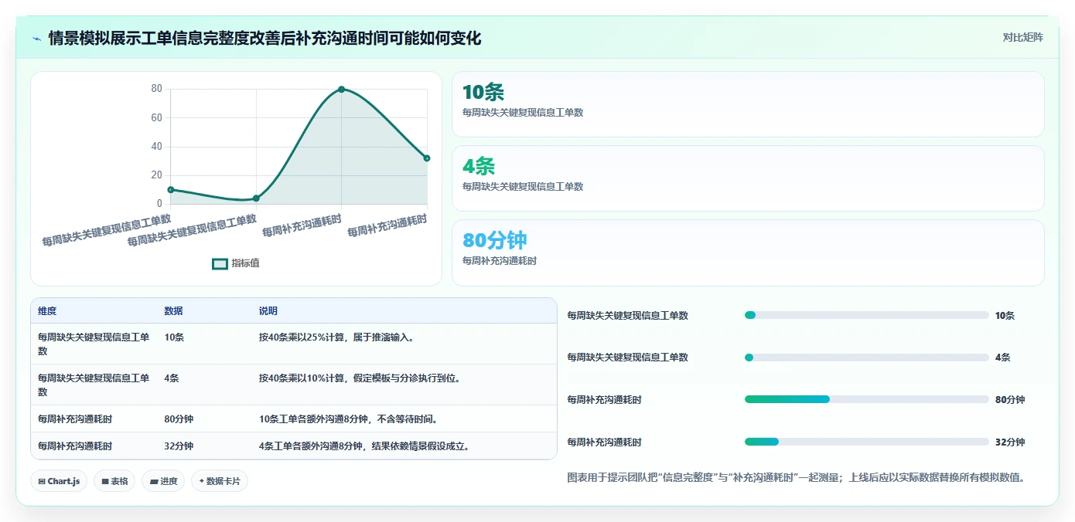Image resolution: width=1075 pixels, height=522 pixels.
Task: Click the lowest chart data point near 4
Action: click(x=256, y=198)
